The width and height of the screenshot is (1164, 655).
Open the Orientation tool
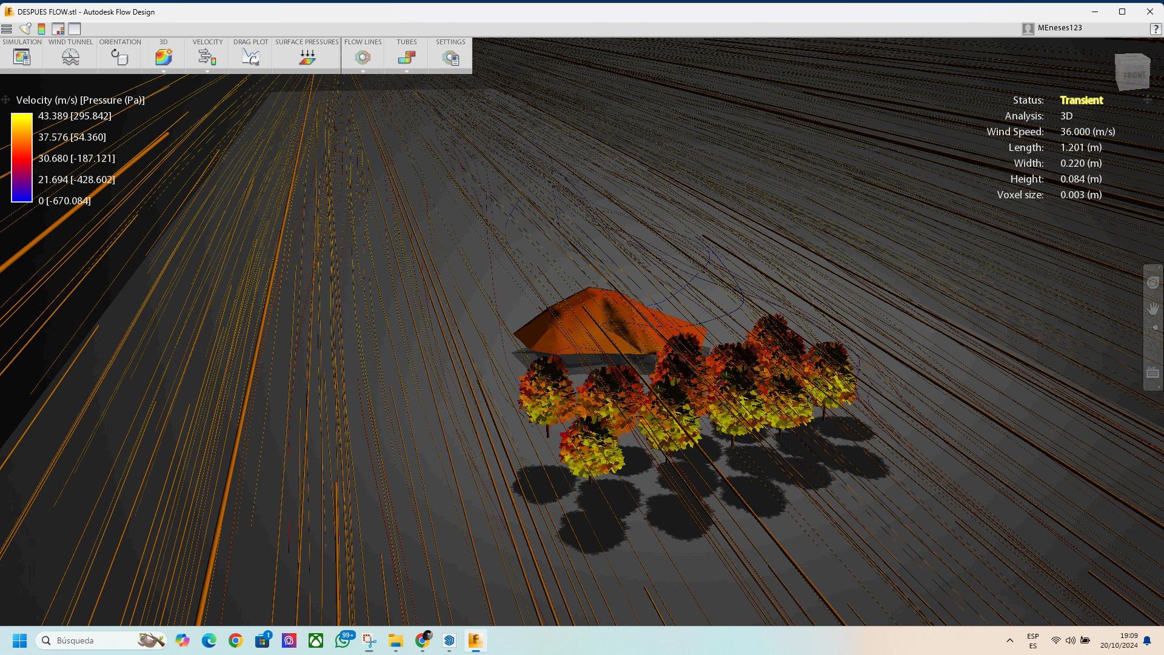(x=119, y=57)
